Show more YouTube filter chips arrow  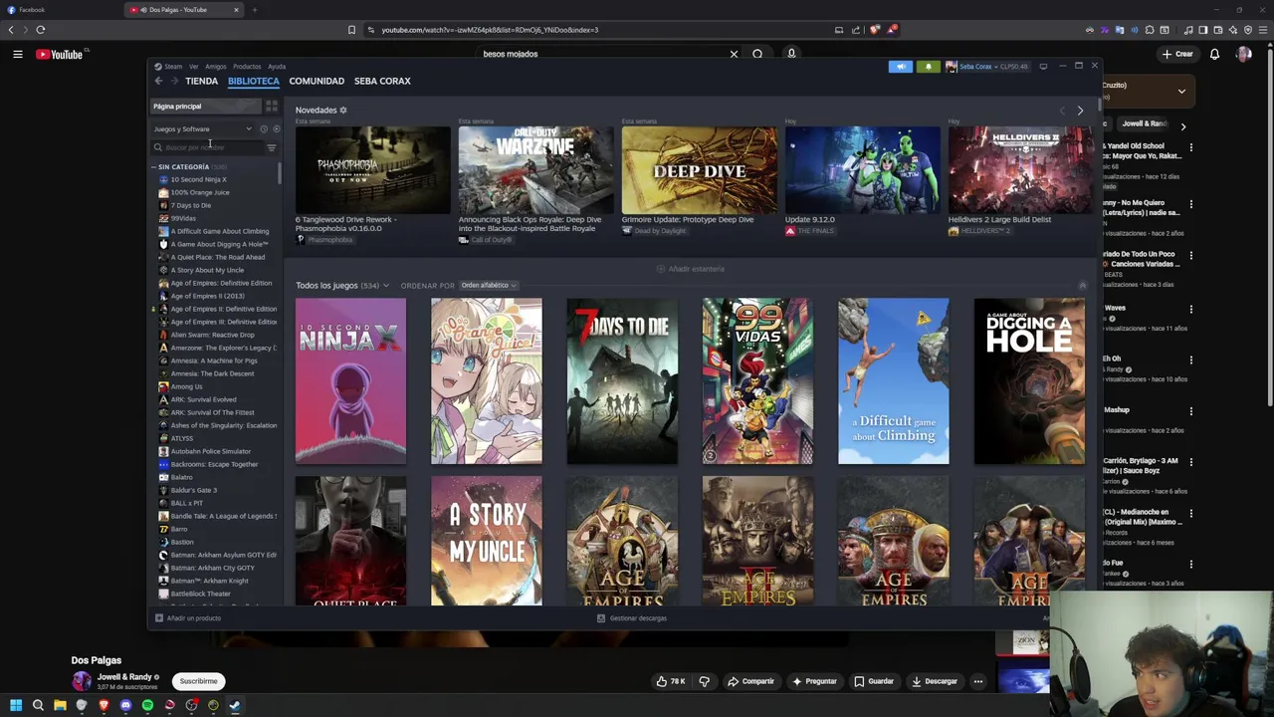click(1182, 126)
